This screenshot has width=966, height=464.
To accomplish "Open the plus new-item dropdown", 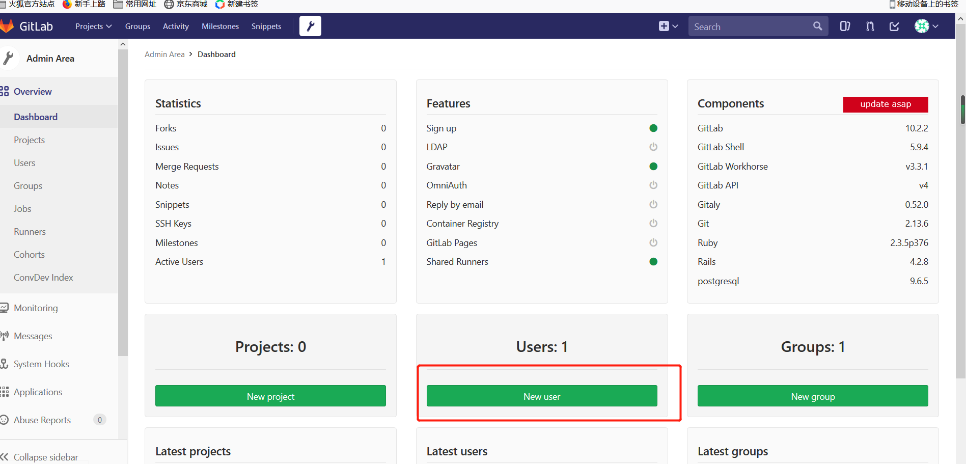I will (x=668, y=26).
